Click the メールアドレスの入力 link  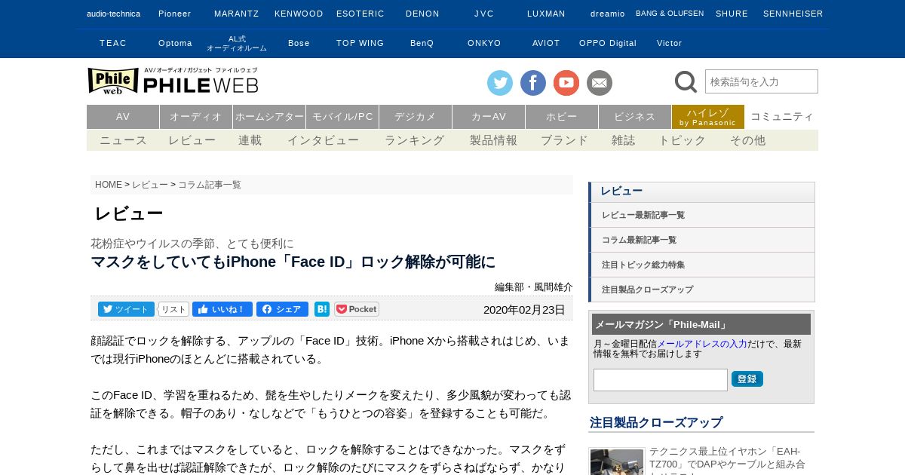click(702, 343)
